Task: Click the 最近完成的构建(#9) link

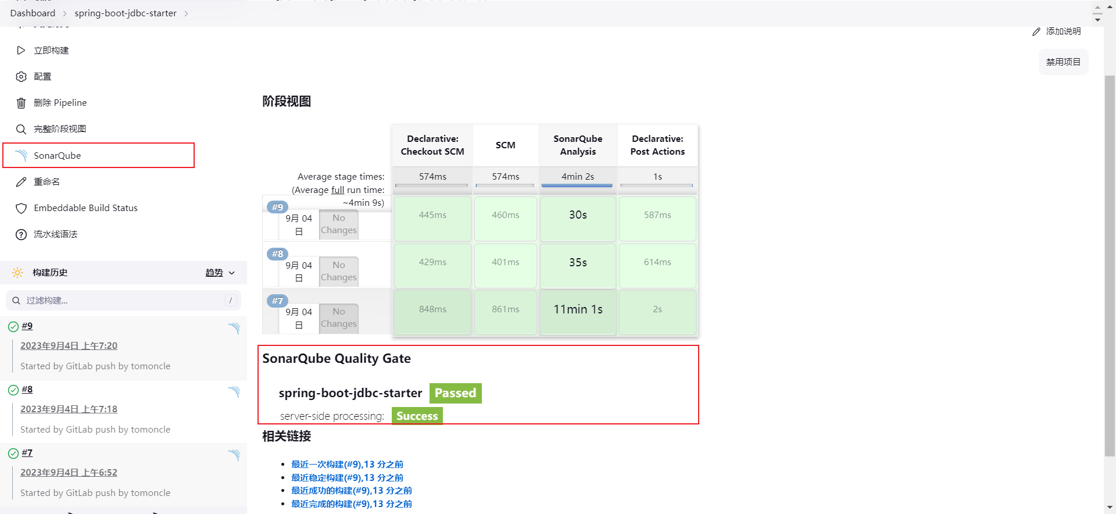Action: coord(352,504)
